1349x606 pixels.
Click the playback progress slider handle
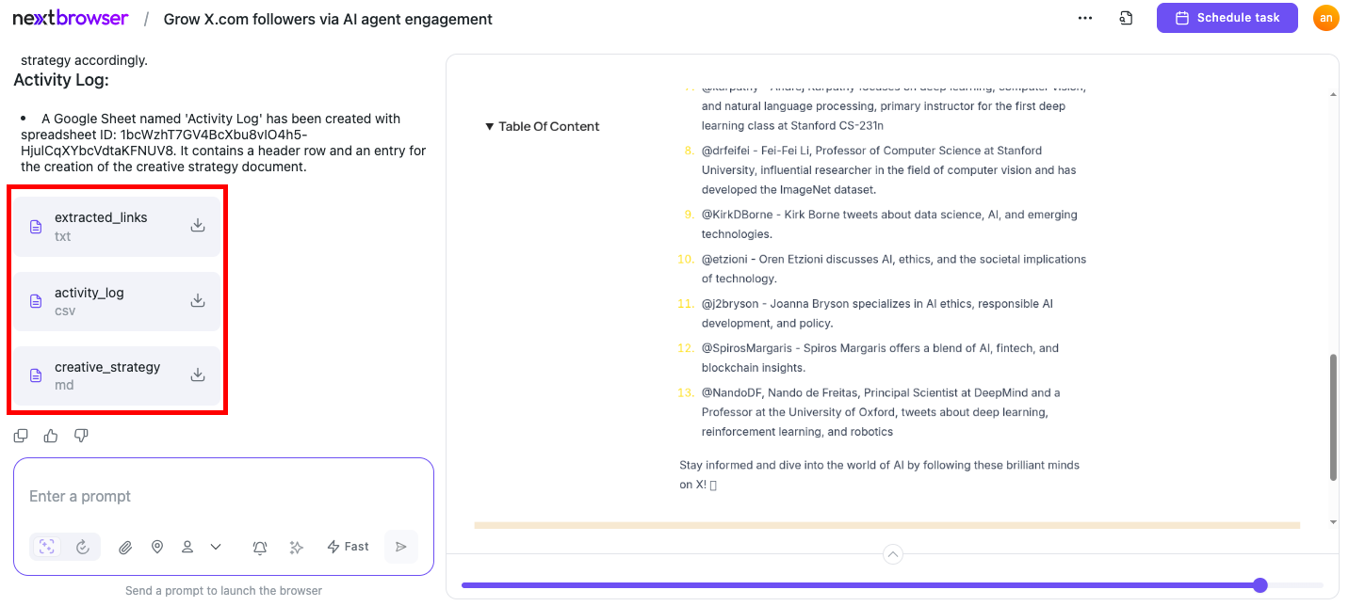(1260, 585)
